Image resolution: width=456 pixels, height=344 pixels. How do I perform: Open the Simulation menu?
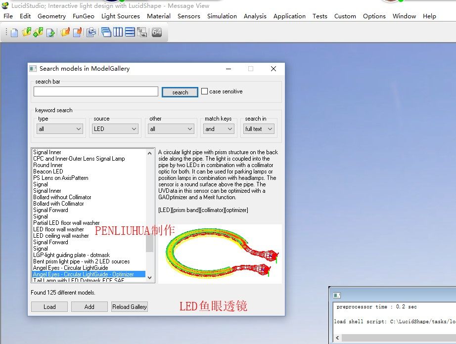pos(222,16)
